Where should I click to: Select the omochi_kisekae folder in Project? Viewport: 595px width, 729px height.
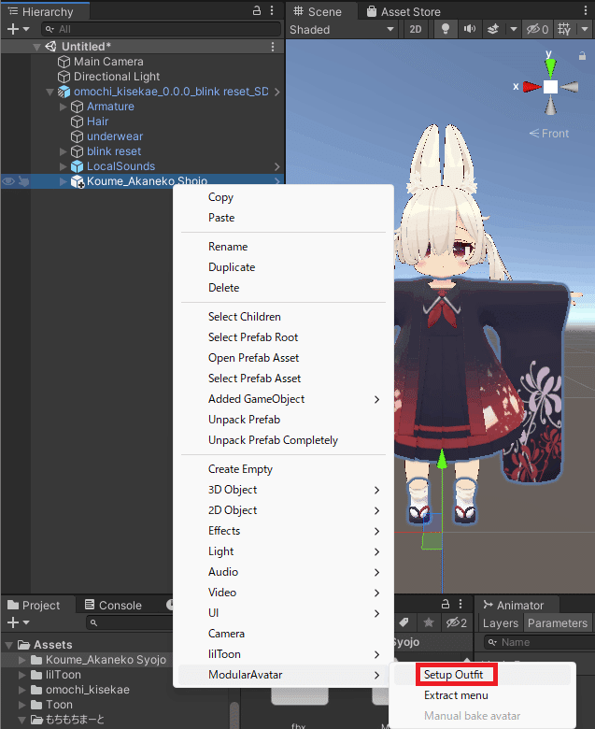click(87, 690)
